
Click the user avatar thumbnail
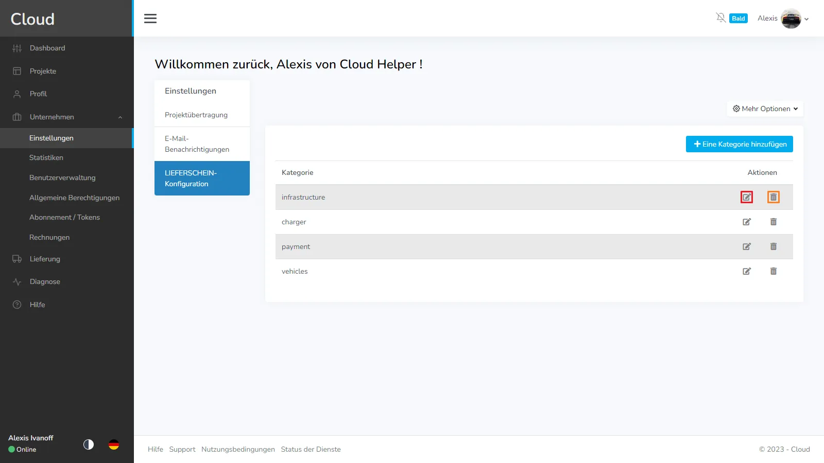click(x=791, y=19)
